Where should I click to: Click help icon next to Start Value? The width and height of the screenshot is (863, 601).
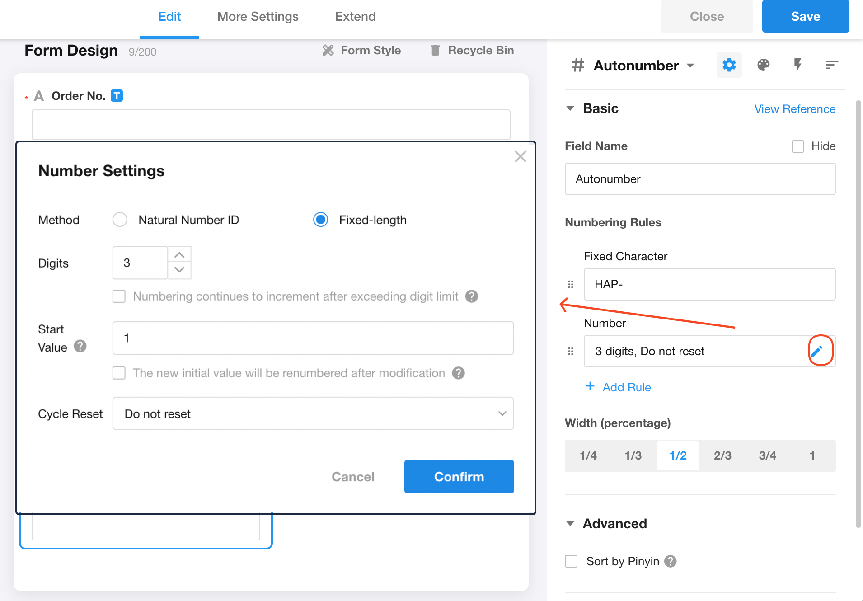coord(80,346)
